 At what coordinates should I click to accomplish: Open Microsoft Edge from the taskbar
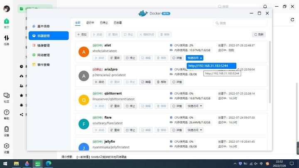pyautogui.click(x=49, y=163)
